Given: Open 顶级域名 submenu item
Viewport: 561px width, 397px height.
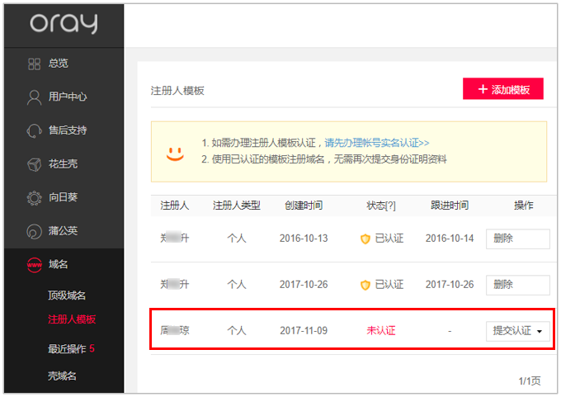Looking at the screenshot, I should point(67,295).
